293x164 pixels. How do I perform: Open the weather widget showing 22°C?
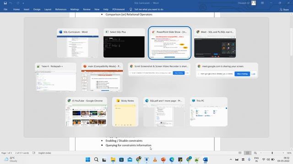tap(11, 159)
